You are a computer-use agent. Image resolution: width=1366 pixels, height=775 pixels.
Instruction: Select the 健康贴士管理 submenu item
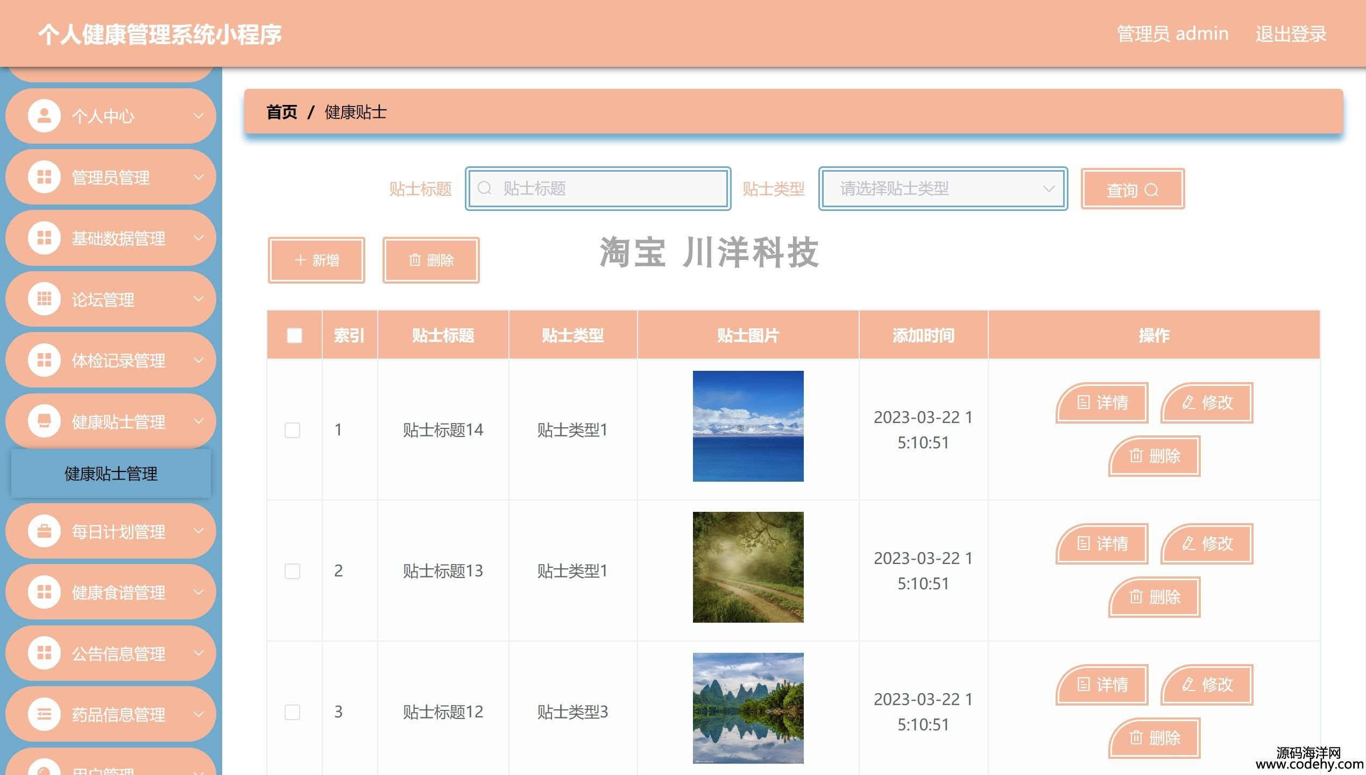point(111,474)
